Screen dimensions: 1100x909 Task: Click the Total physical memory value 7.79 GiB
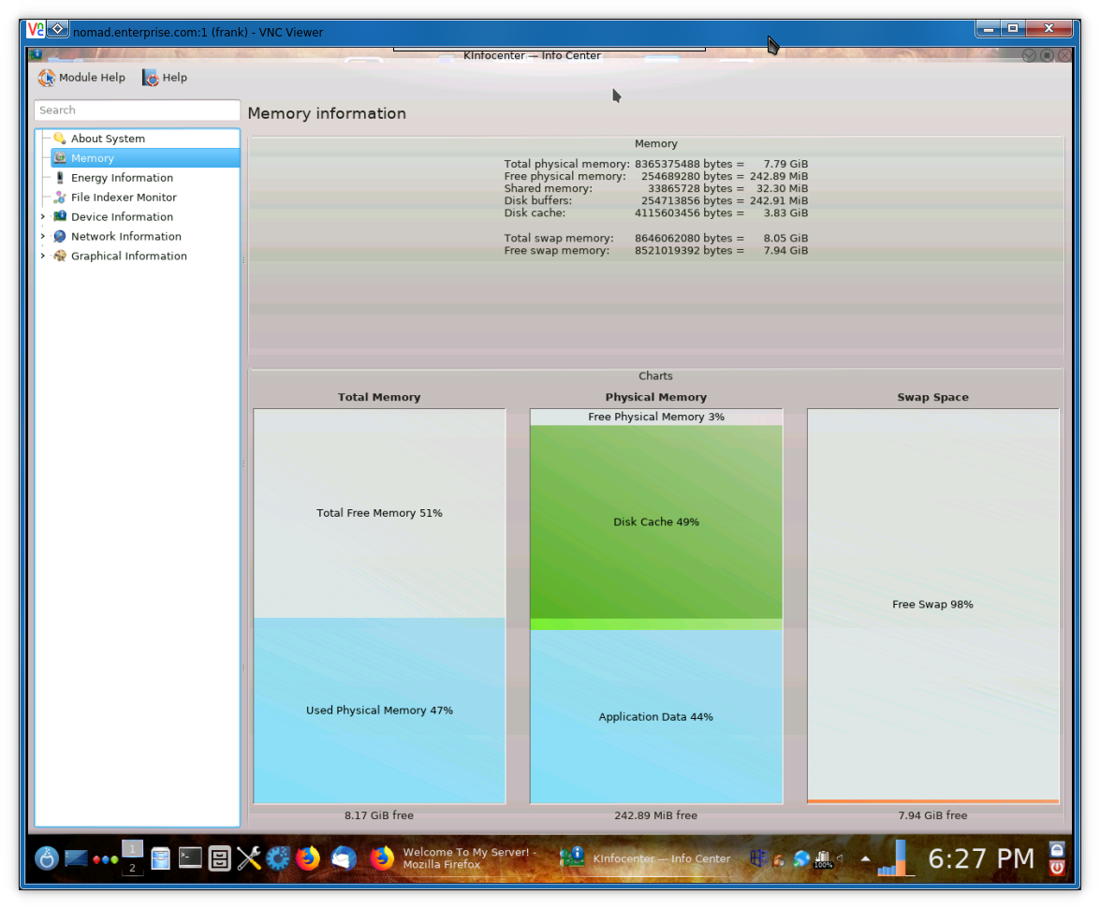click(785, 164)
